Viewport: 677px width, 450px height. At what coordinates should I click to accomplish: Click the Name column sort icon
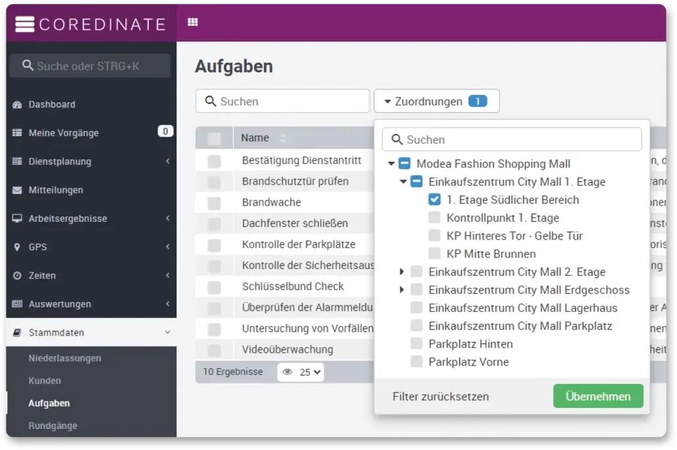(x=283, y=138)
